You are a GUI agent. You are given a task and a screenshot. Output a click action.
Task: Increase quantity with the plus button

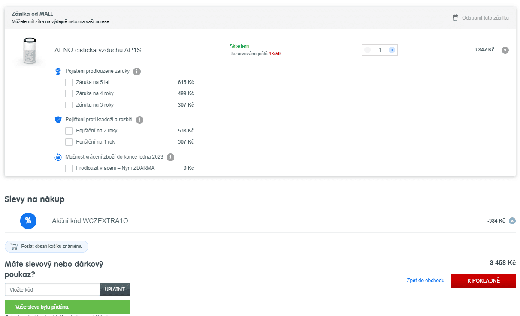coord(392,50)
